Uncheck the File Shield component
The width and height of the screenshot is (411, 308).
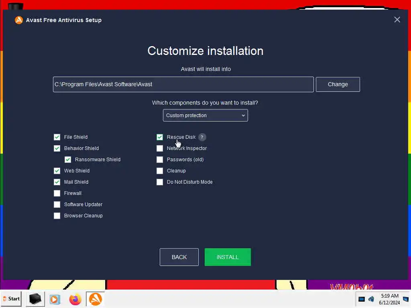tap(57, 137)
